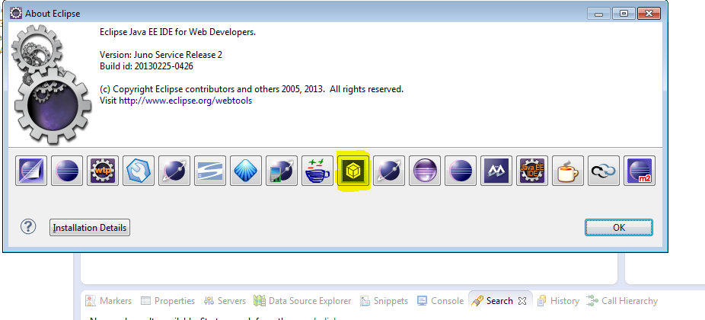Open the Data Source Explorer tab
Image resolution: width=705 pixels, height=320 pixels.
pos(302,301)
